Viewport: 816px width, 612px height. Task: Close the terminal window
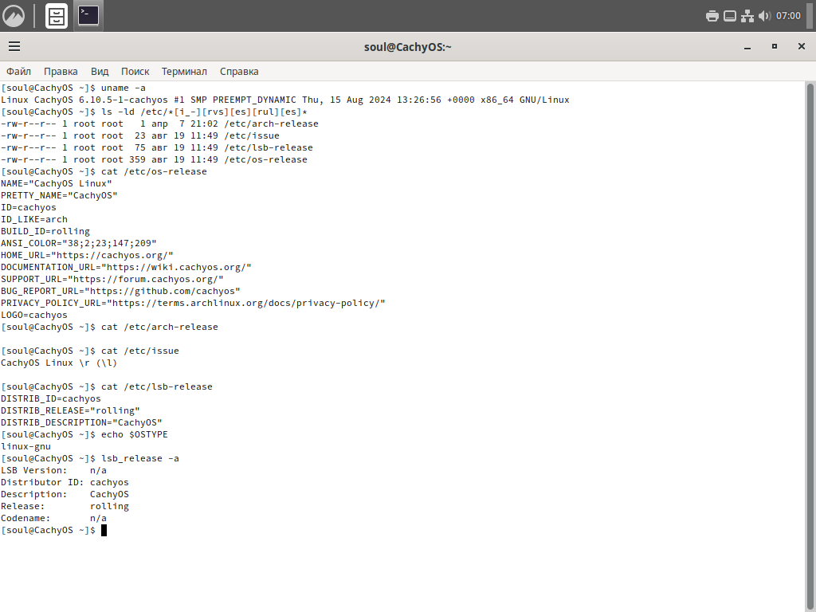pos(802,47)
